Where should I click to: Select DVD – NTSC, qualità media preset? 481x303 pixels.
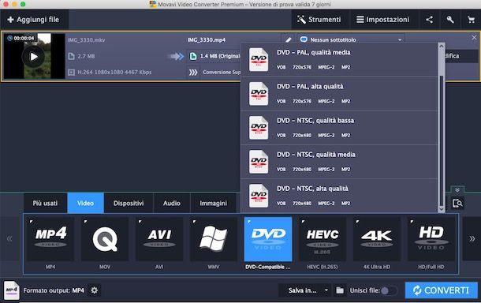click(x=339, y=162)
